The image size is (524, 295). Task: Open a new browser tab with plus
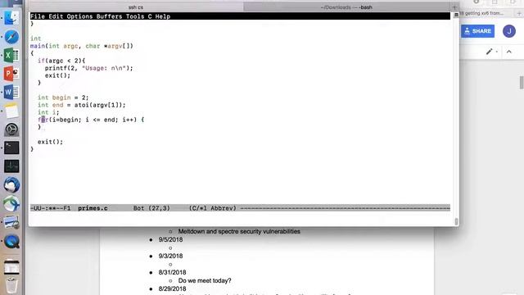pyautogui.click(x=519, y=13)
